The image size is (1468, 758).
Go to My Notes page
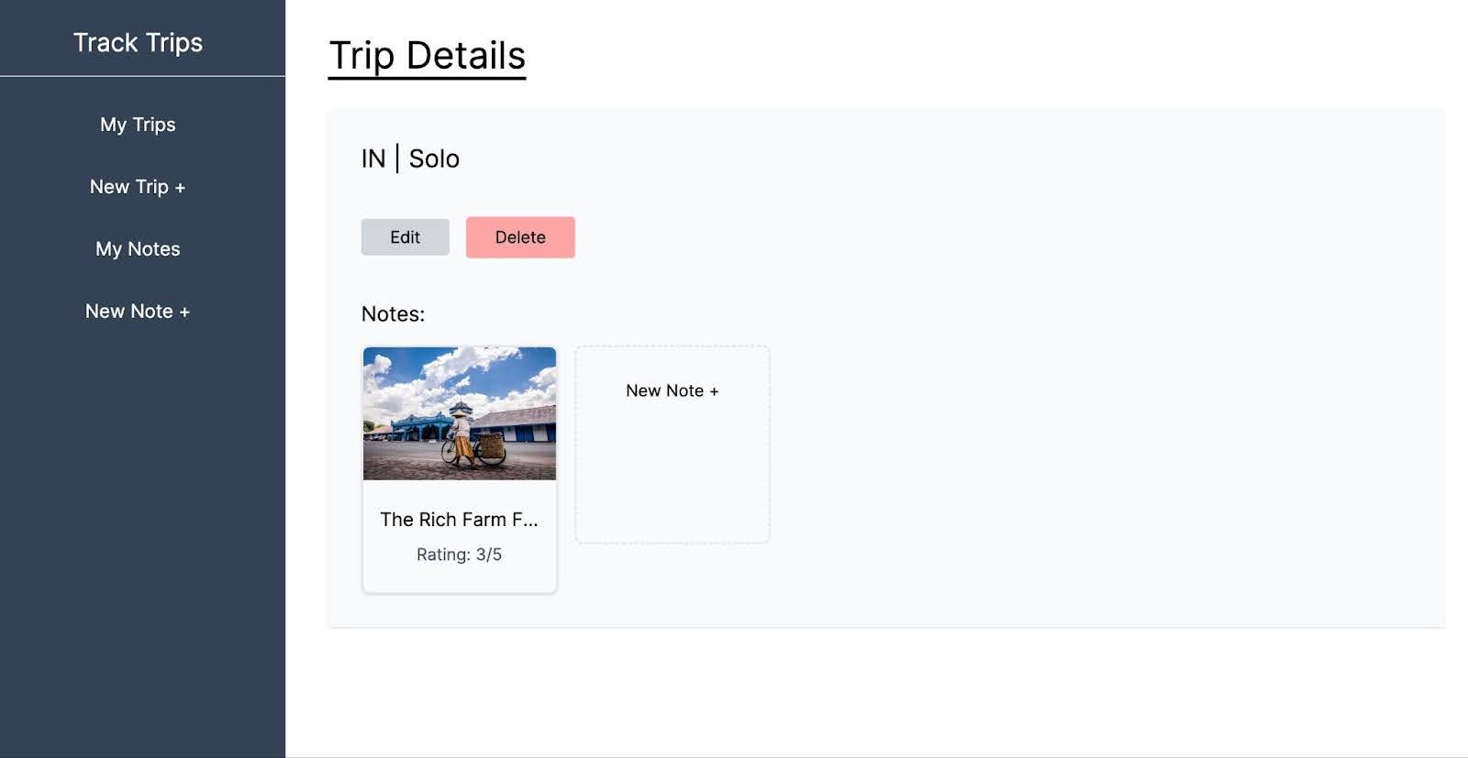pos(138,249)
